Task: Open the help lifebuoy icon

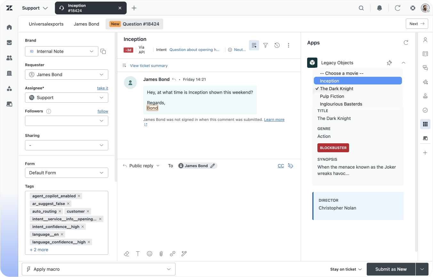Action: pos(413,8)
